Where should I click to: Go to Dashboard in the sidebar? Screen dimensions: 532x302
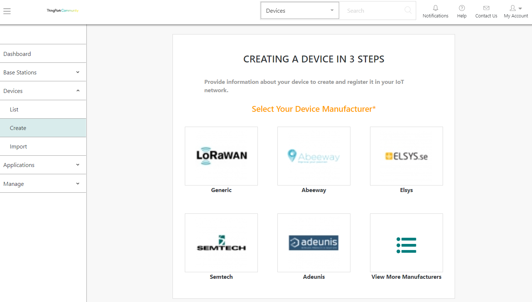(43, 54)
